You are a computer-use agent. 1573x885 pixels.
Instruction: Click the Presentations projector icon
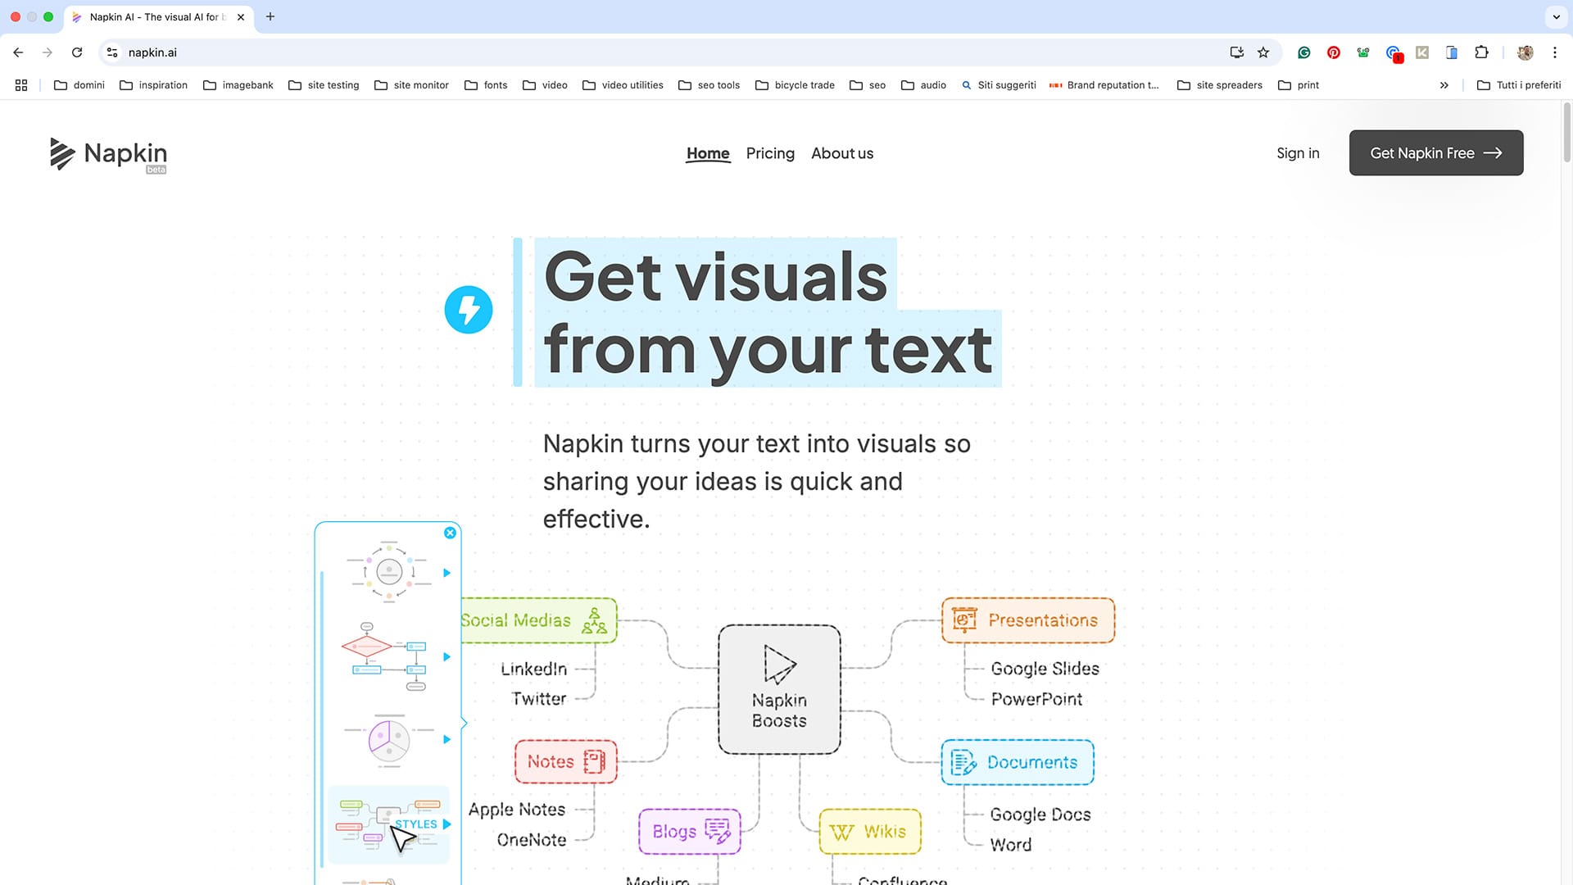(x=963, y=620)
